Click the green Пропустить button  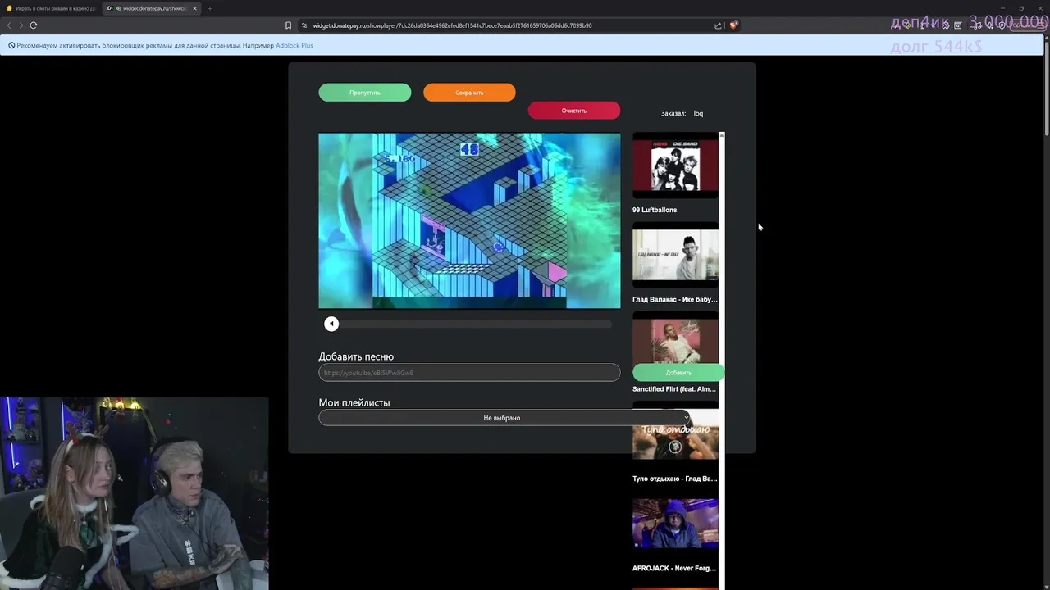(365, 93)
